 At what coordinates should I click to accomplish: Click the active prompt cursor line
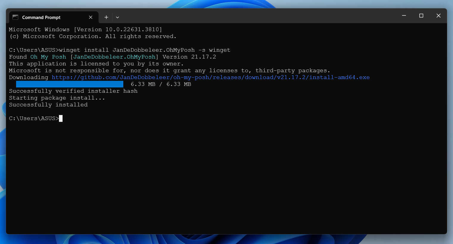[36, 118]
